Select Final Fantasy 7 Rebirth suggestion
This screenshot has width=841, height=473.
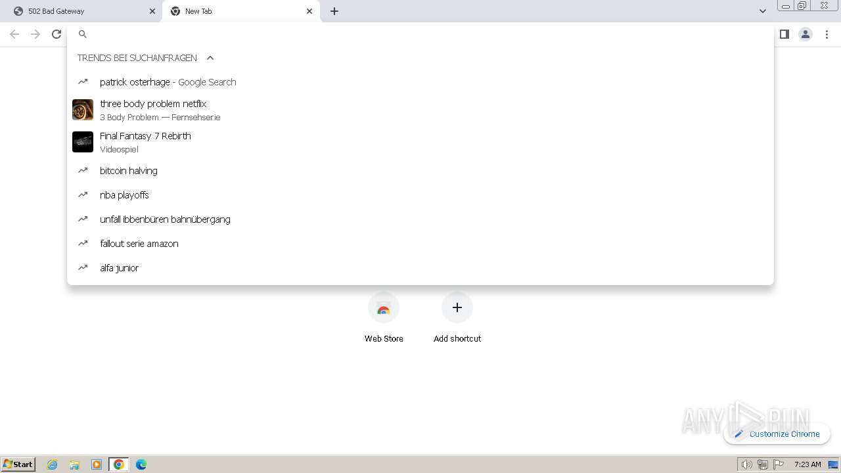[x=420, y=142]
